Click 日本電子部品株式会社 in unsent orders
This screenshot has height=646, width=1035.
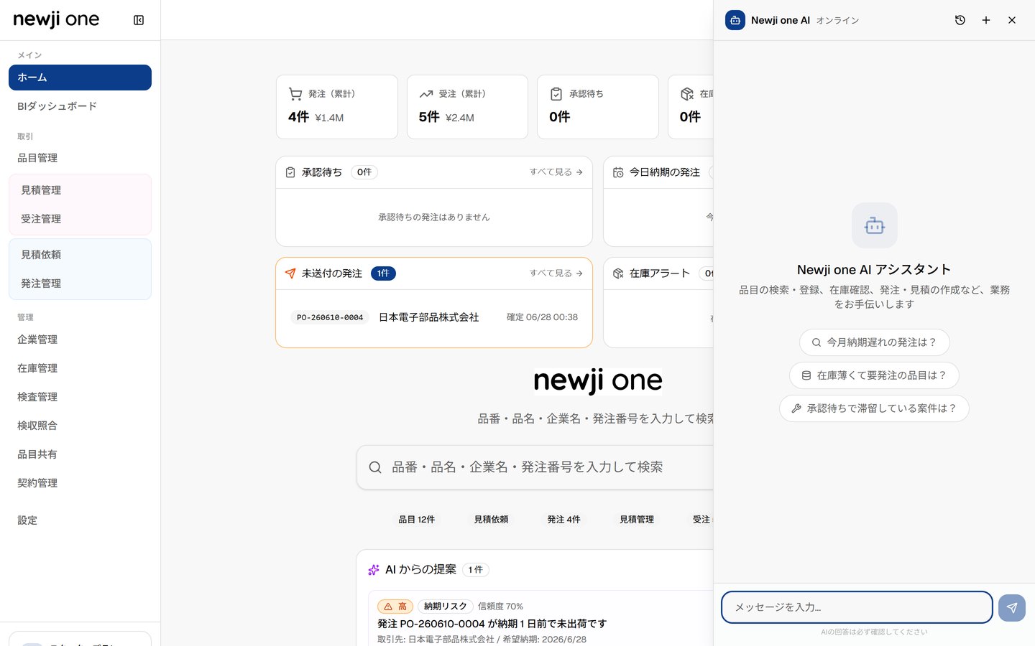click(429, 317)
